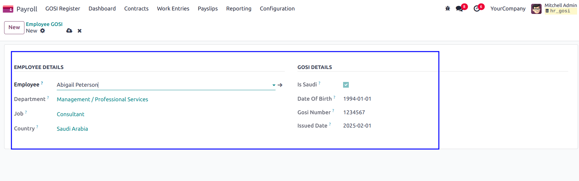Click the Department field help question mark
Screen dimensions: 579x181
[48, 97]
